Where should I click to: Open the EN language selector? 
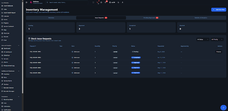(112, 2)
